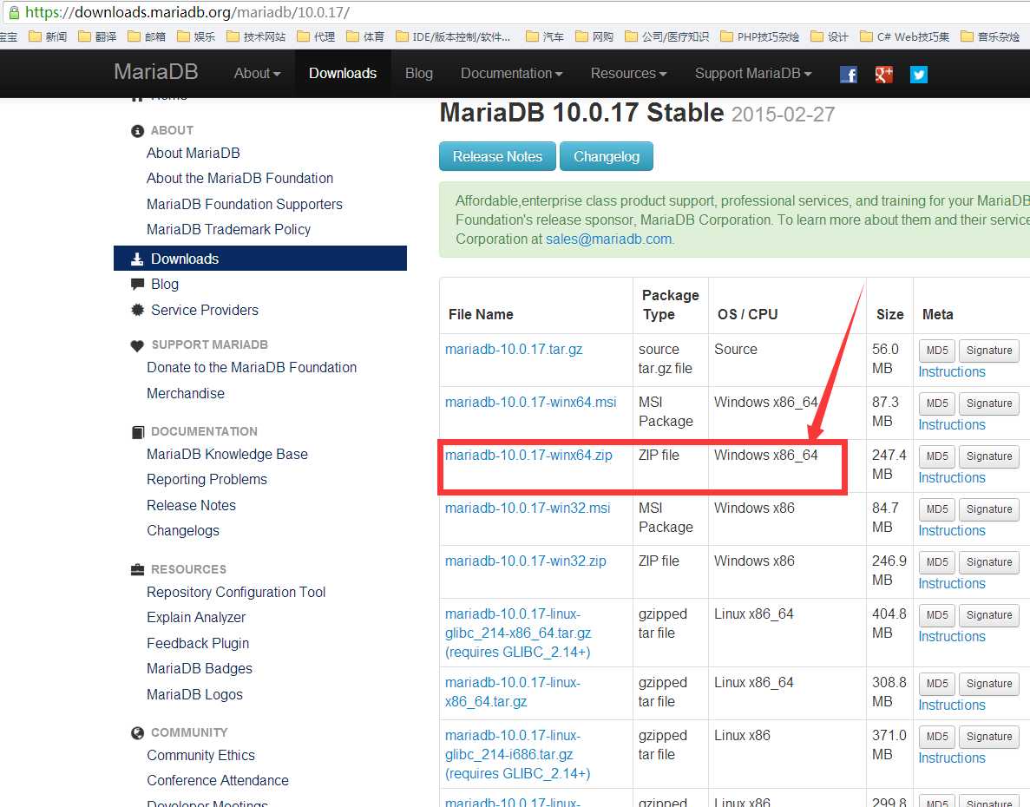Click the gear icon beside Service Providers
The height and width of the screenshot is (807, 1030).
click(x=137, y=310)
